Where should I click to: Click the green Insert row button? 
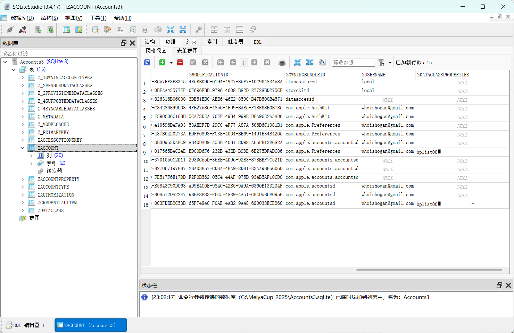(162, 63)
